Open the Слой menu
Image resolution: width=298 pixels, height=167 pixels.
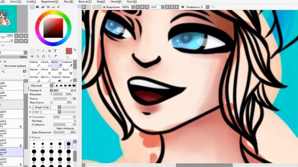tap(31, 1)
